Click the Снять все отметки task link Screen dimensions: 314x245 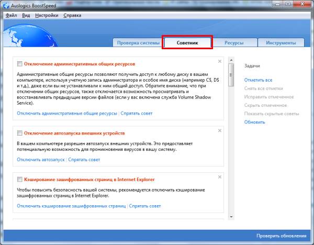[x=264, y=88]
